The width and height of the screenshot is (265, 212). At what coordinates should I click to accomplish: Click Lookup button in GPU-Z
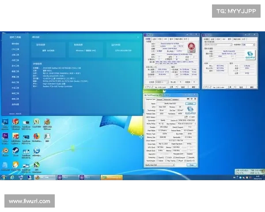pyautogui.click(x=190, y=103)
